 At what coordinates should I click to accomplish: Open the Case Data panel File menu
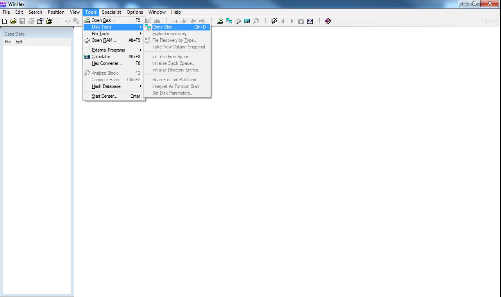click(7, 42)
